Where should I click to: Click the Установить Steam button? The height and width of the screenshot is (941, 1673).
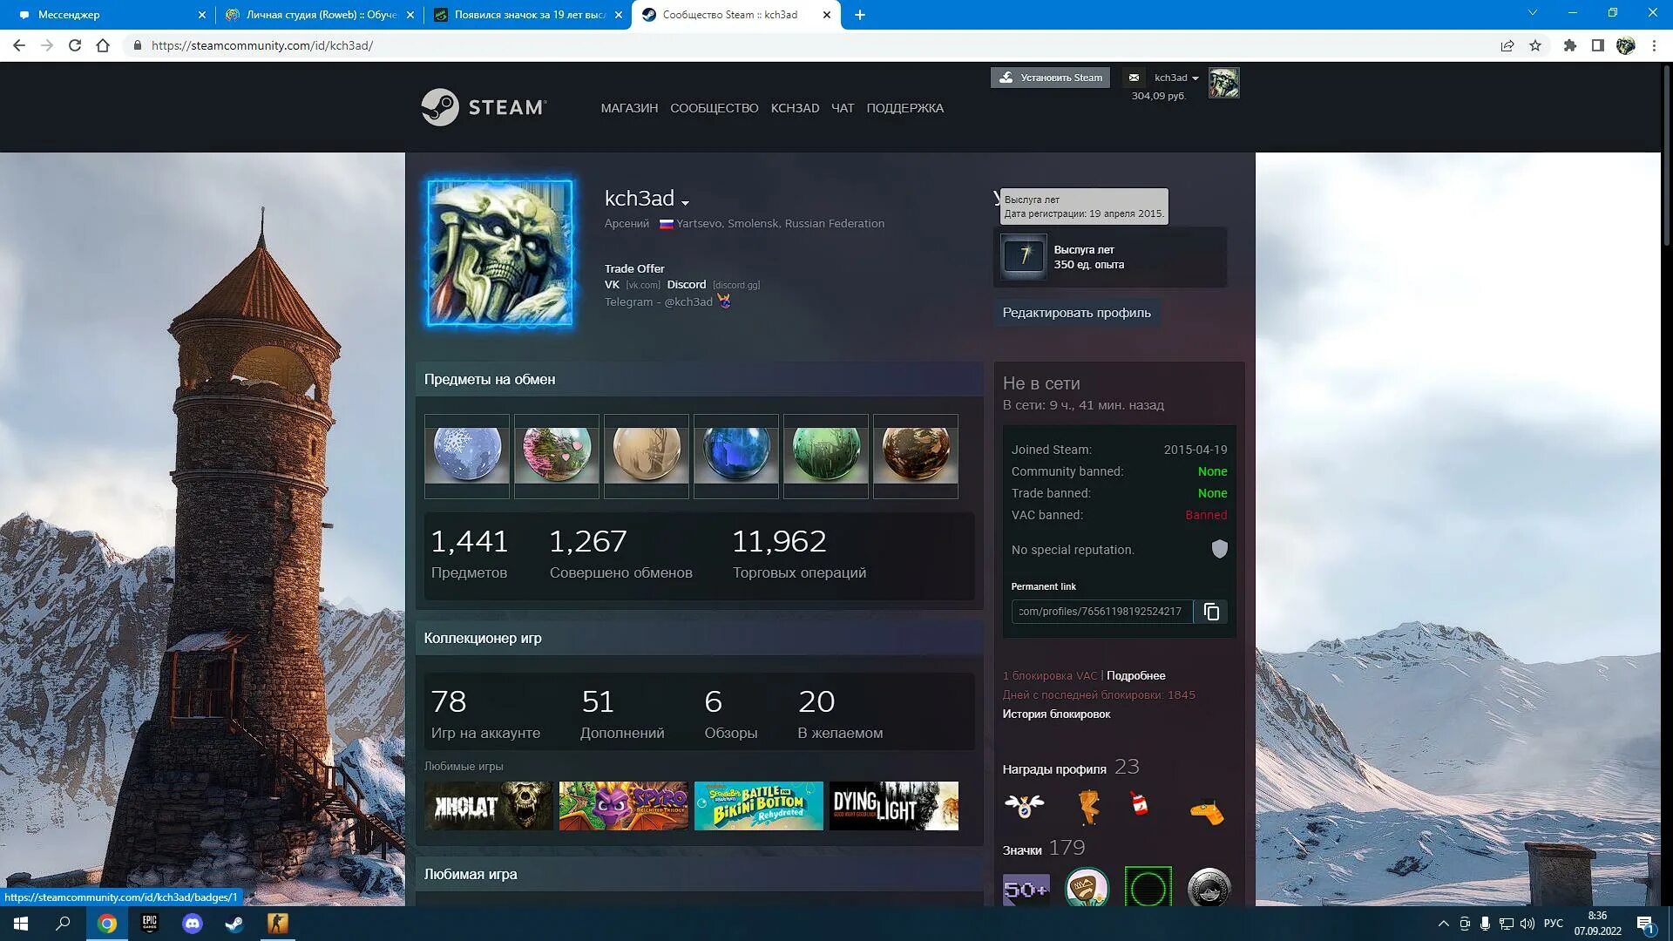click(1050, 78)
